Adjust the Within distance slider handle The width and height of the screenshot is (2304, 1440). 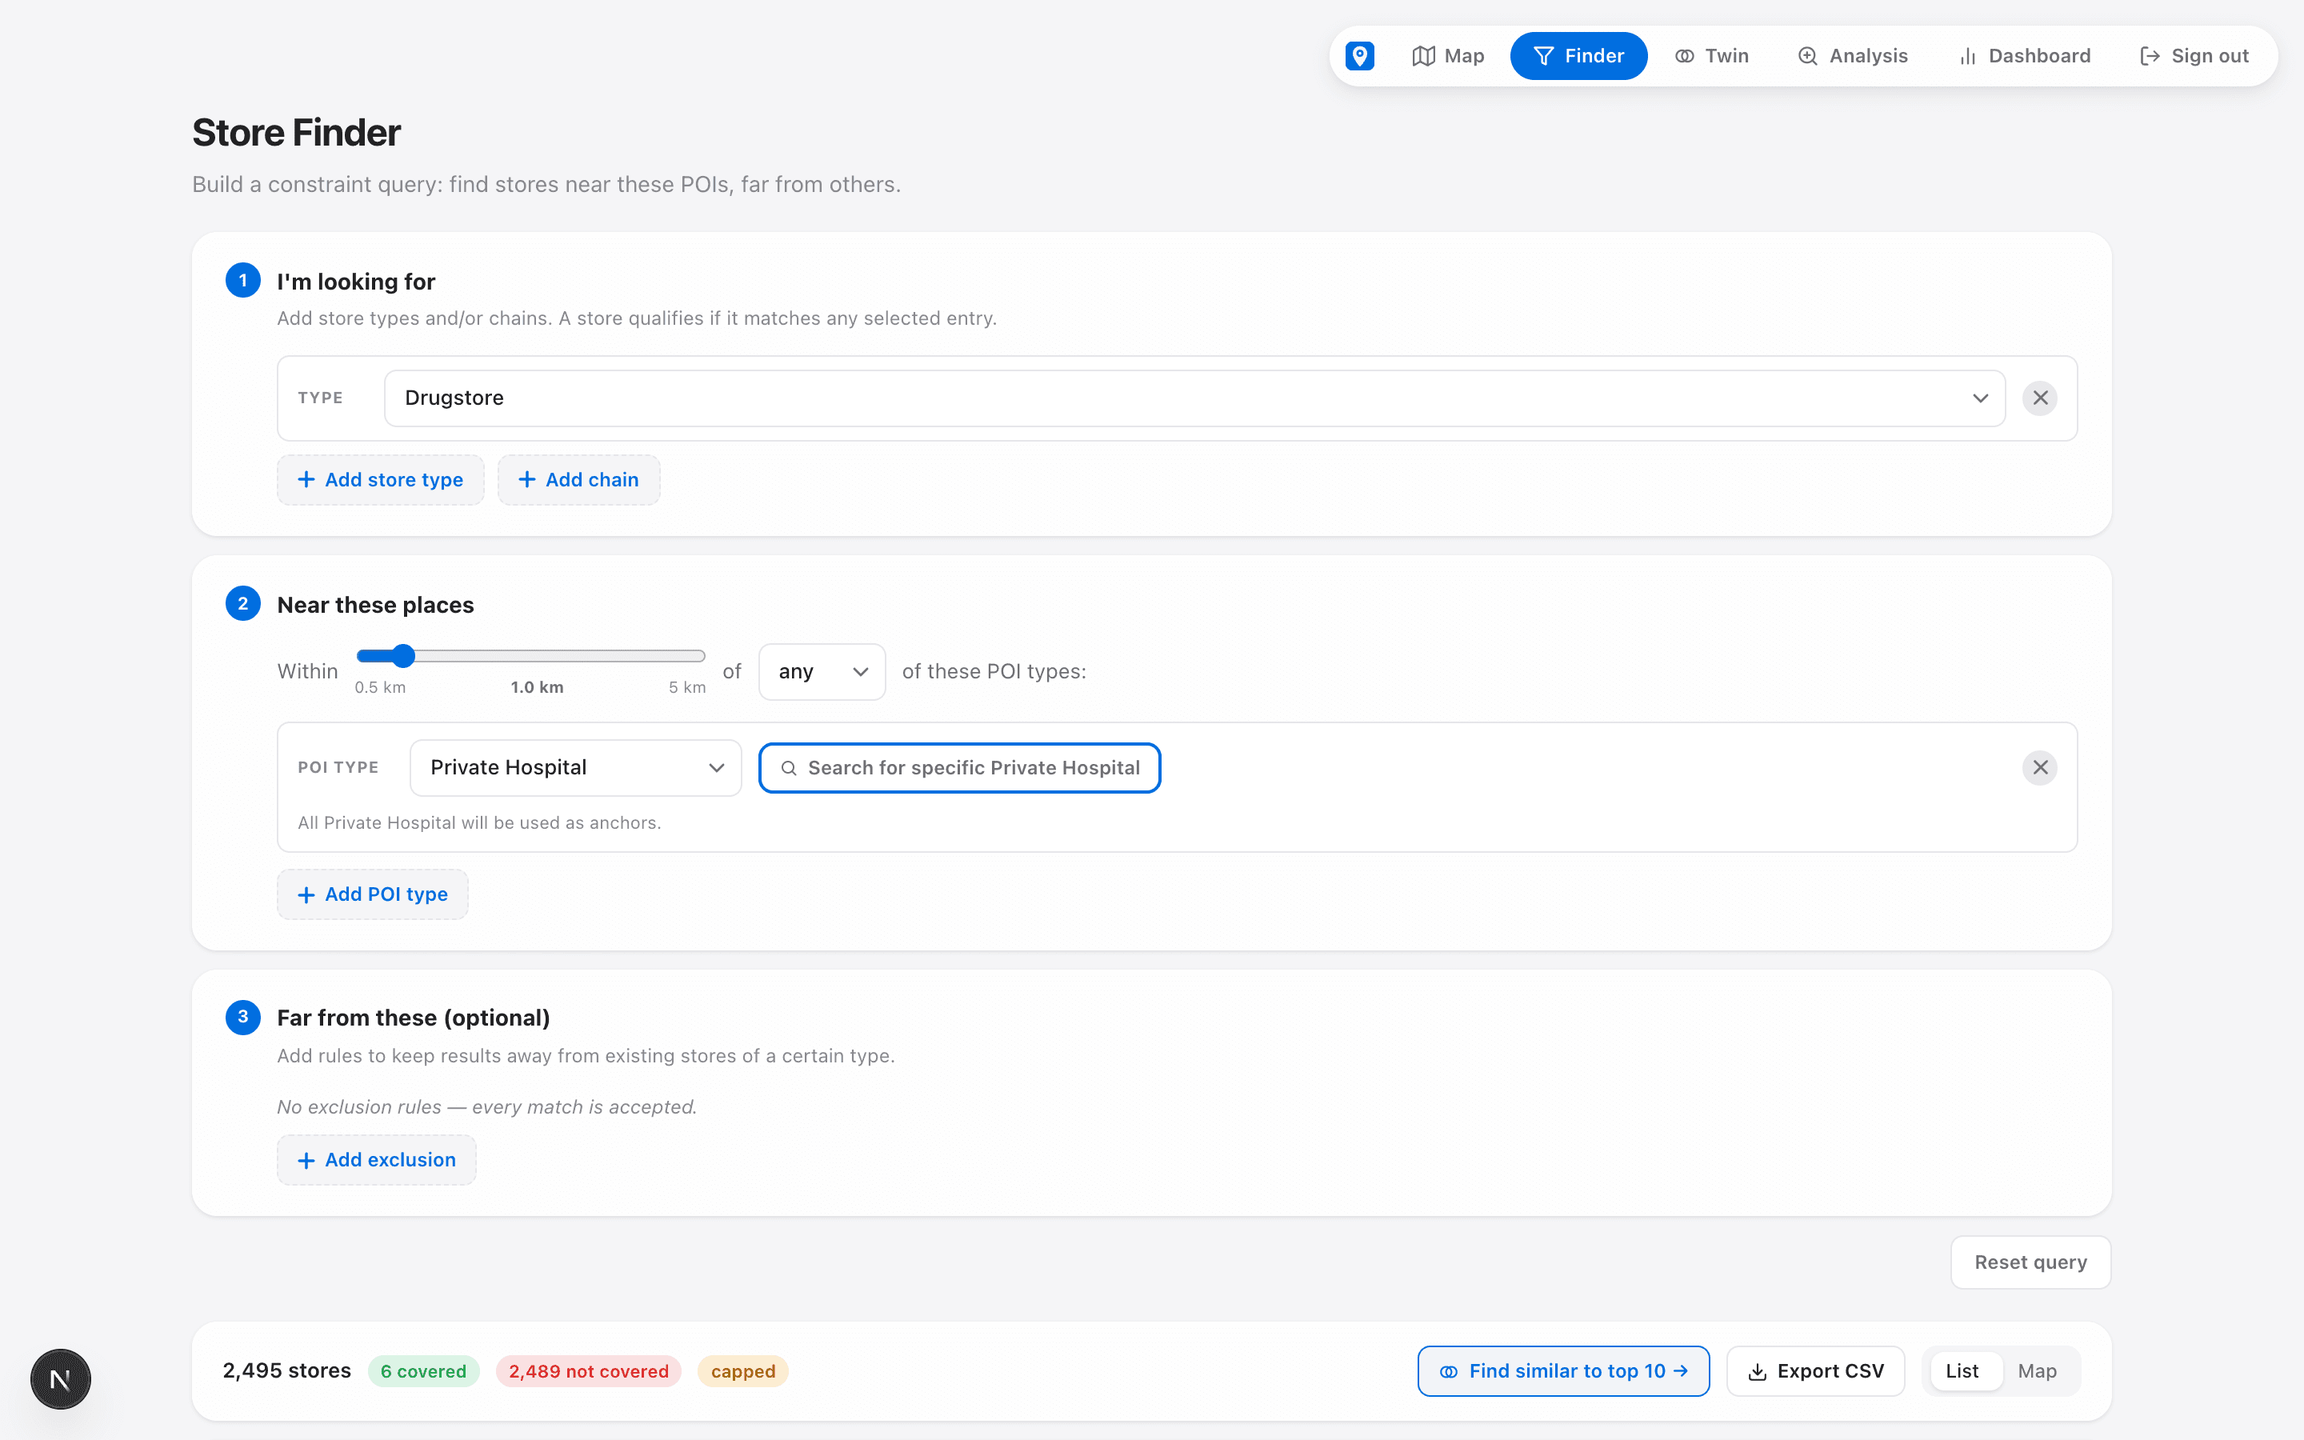[x=404, y=655]
